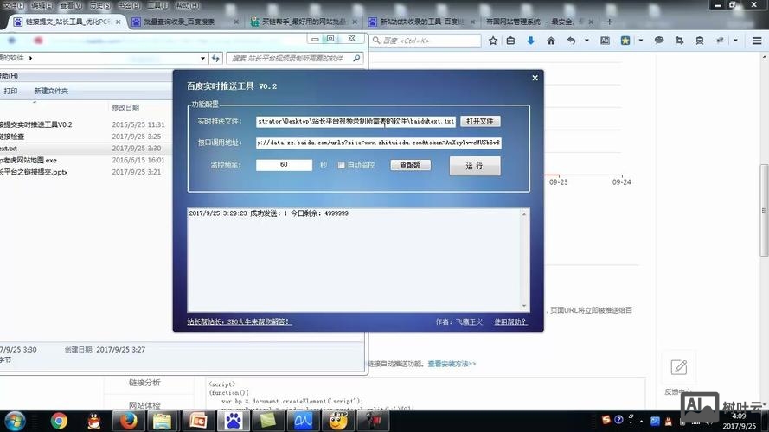
Task: Switch to 帝国网站管理系统 tab
Action: 539,22
